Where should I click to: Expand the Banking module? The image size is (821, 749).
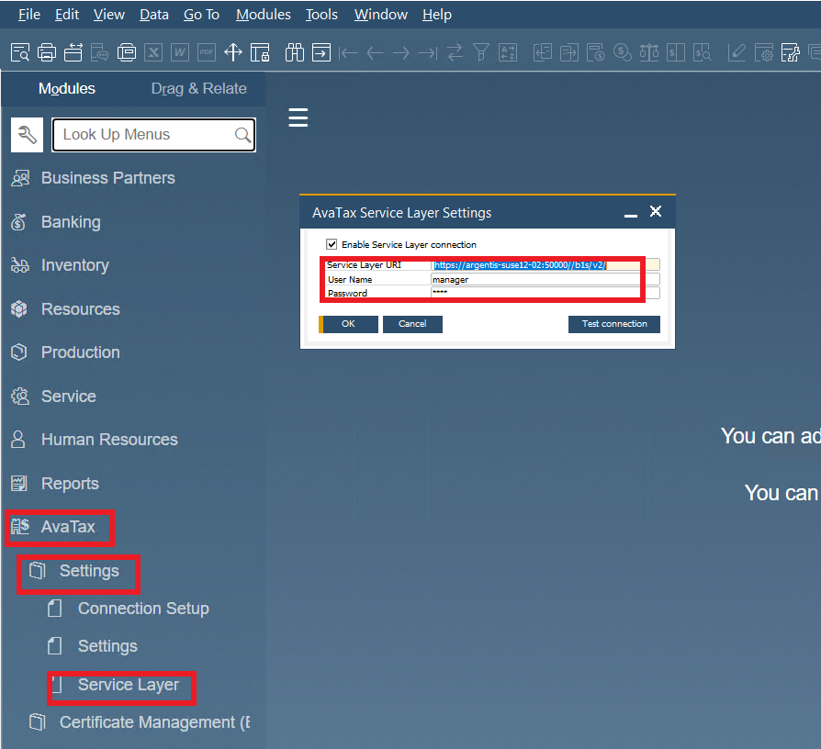71,222
